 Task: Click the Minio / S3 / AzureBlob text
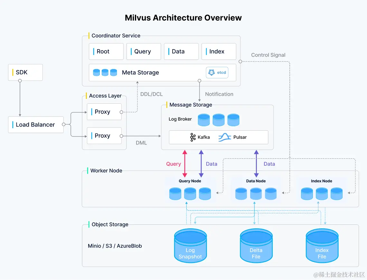click(115, 246)
